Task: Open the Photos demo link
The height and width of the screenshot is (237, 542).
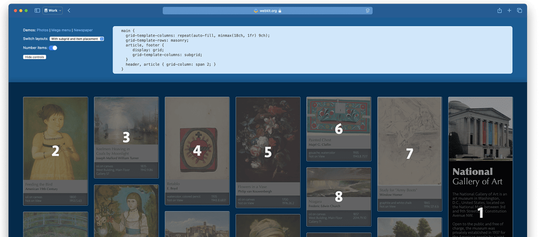Action: click(43, 30)
